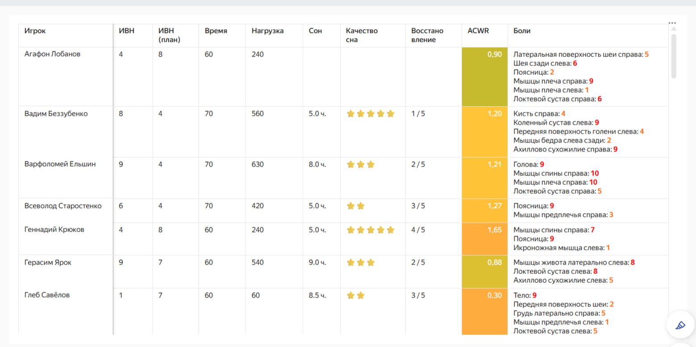Click Всеволод Старостенко's two-star sleep rating
Screen dimensions: 696x347
coord(356,206)
